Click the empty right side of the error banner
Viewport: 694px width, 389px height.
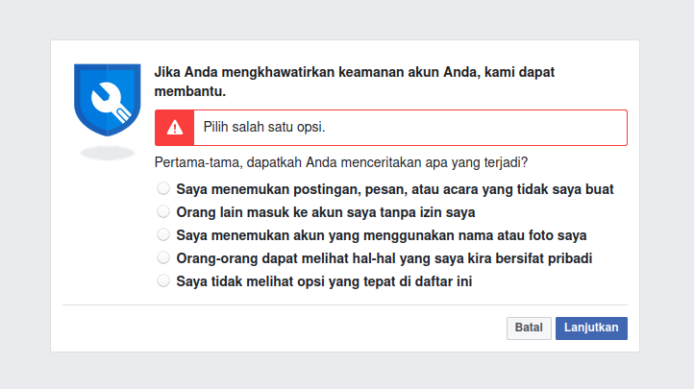click(500, 127)
